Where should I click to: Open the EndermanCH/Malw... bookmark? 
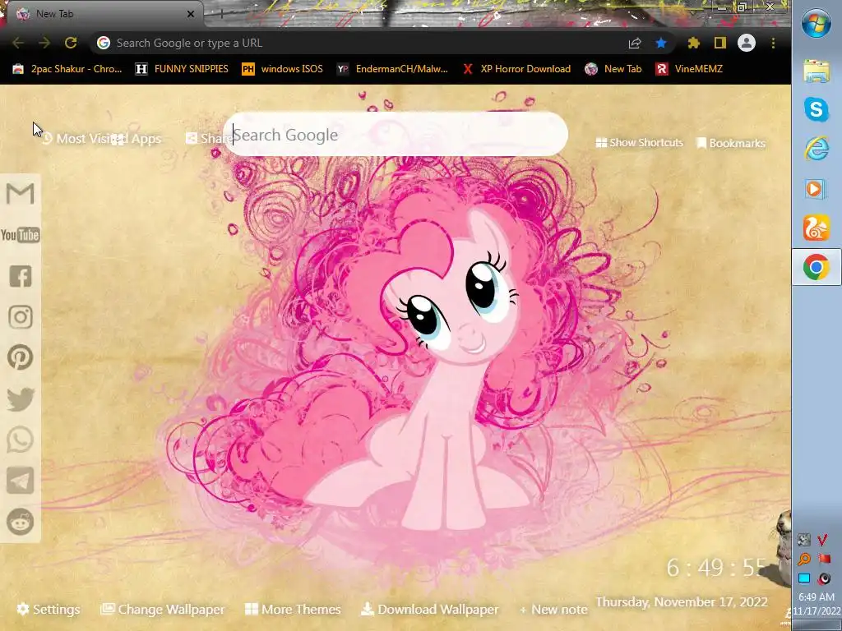[x=392, y=69]
